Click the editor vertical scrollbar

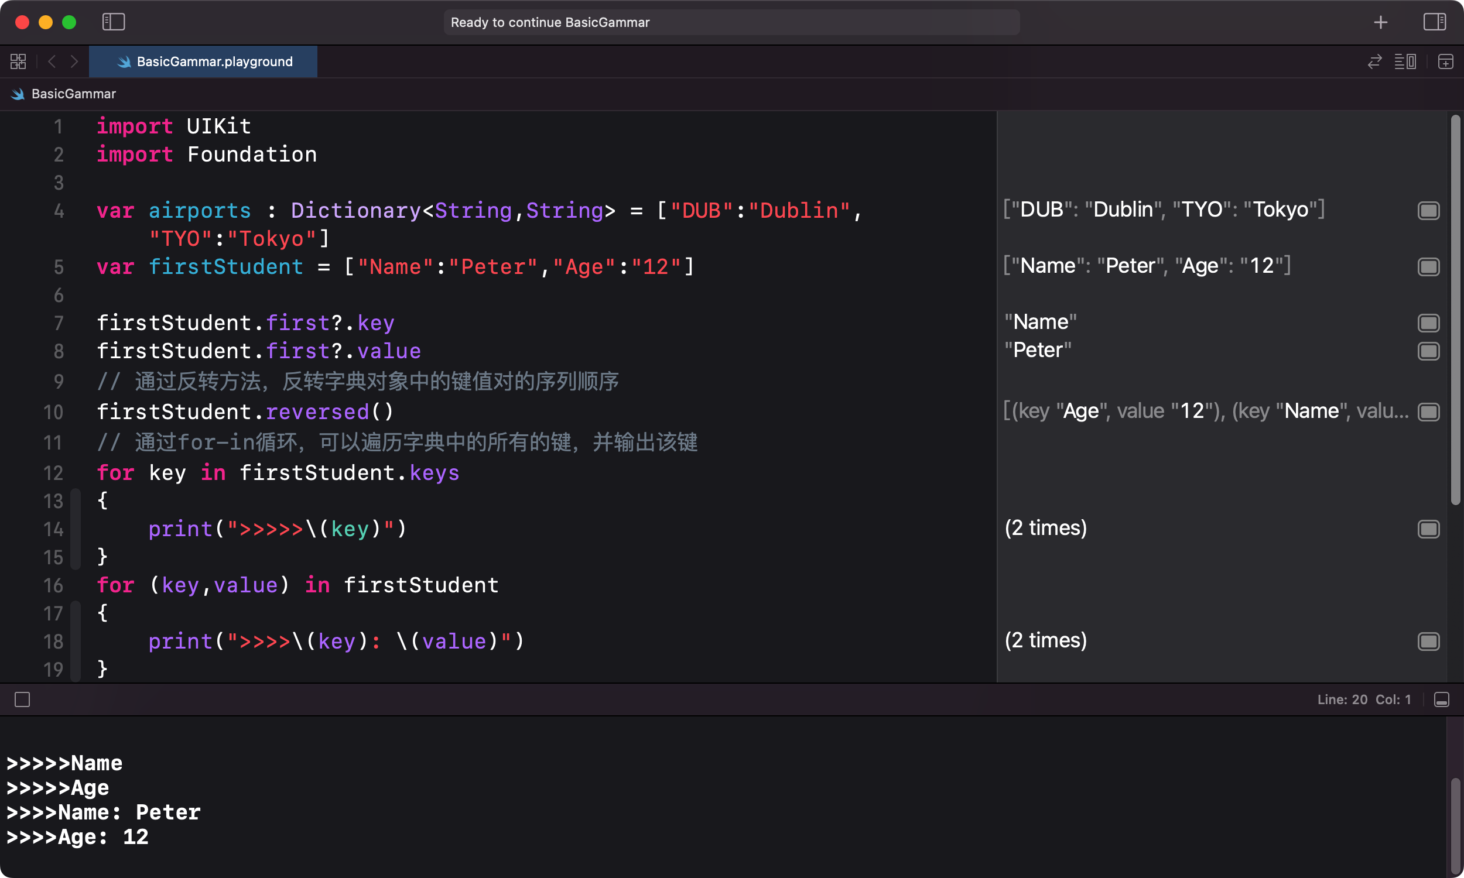click(1456, 310)
